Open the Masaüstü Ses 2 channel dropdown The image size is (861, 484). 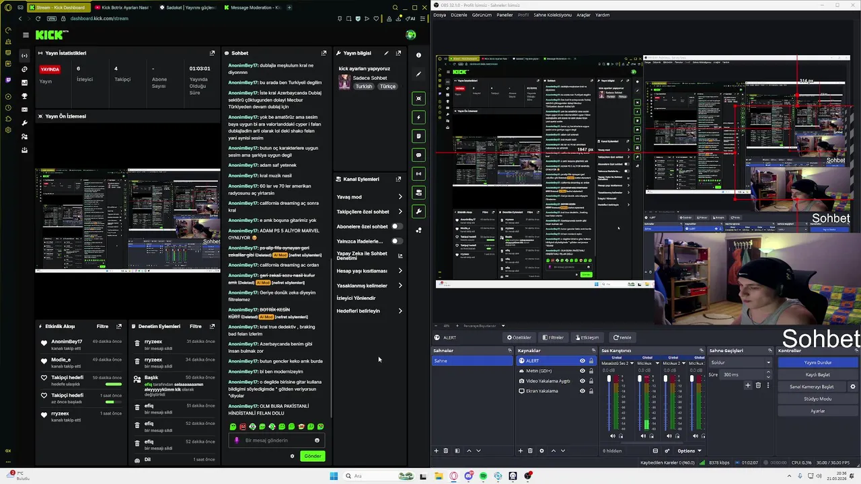point(632,364)
